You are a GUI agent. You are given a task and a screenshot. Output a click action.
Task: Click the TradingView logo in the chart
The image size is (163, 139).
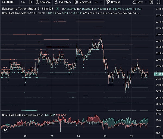point(5,129)
